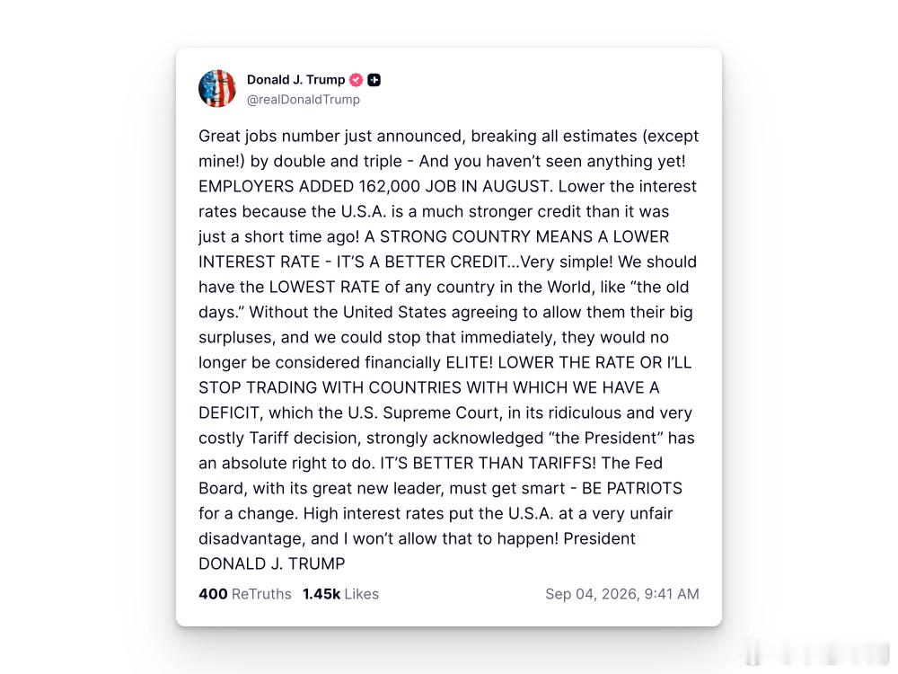The width and height of the screenshot is (898, 674).
Task: Click the red verified checkmark badge
Action: coord(357,80)
